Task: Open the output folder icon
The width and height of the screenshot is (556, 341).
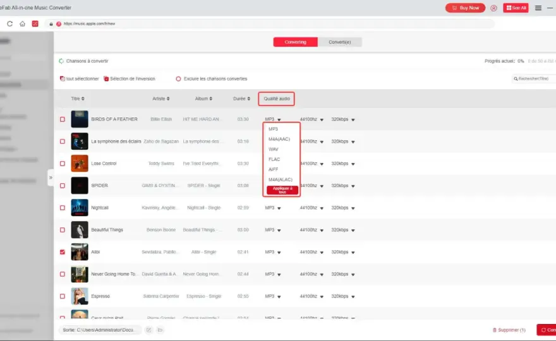Action: [160, 330]
